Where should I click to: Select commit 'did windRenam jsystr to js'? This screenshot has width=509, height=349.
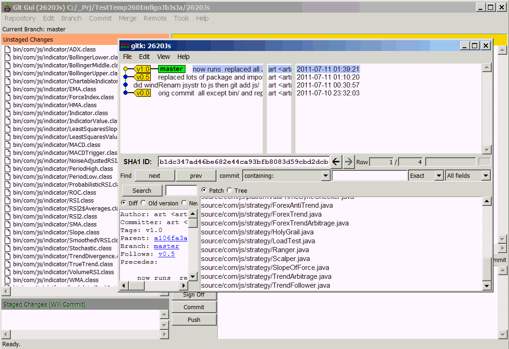196,85
